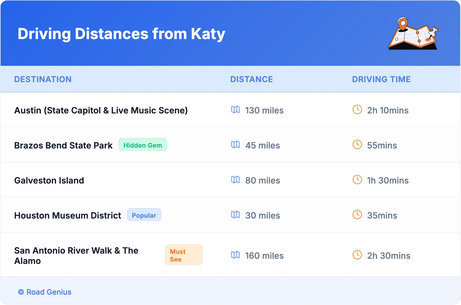Click the Hidden Gem badge
This screenshot has height=305, width=461.
143,145
